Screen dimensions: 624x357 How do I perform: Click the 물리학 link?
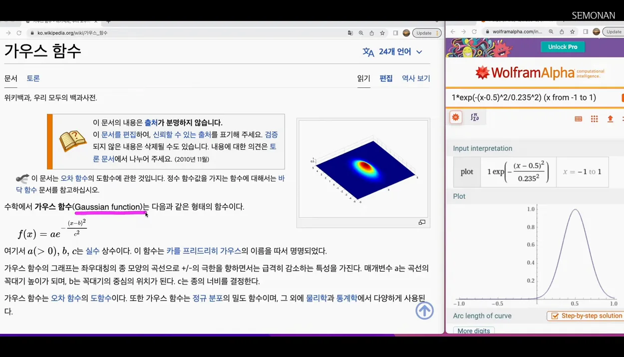pos(316,298)
